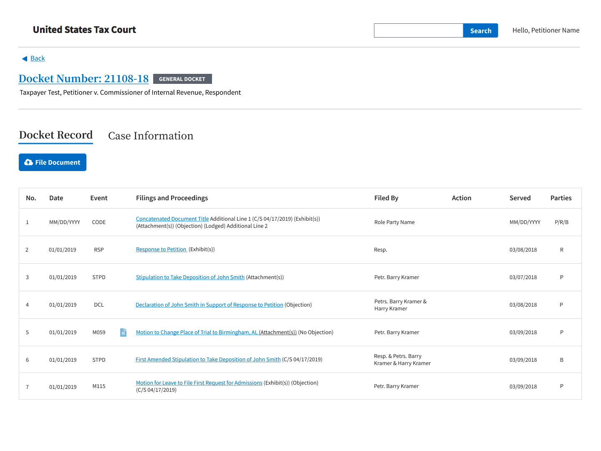Click the GENERAL DOCKET badge

coord(182,79)
